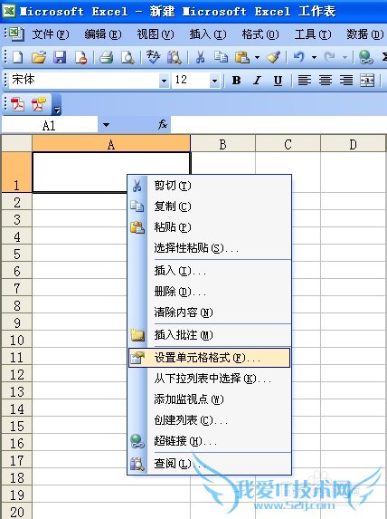Select column D header
Viewport: 387px width, 519px height.
coord(354,144)
